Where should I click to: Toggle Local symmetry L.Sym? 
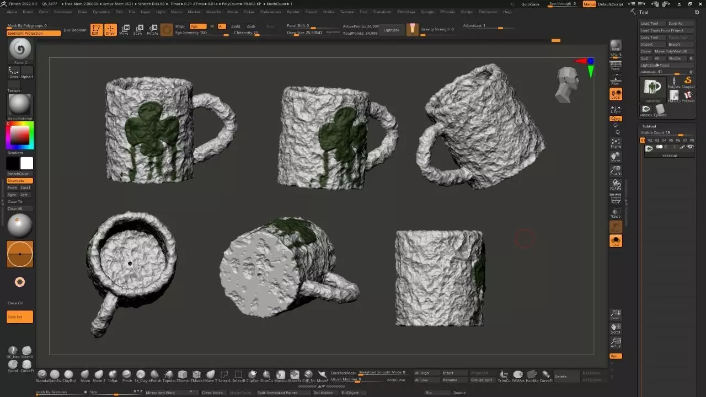click(x=616, y=109)
